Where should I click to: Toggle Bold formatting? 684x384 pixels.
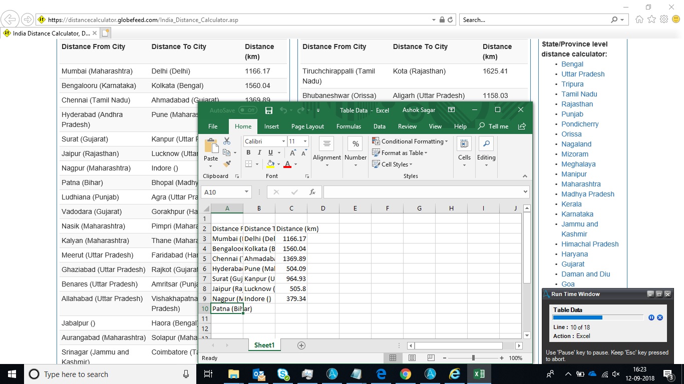point(249,152)
